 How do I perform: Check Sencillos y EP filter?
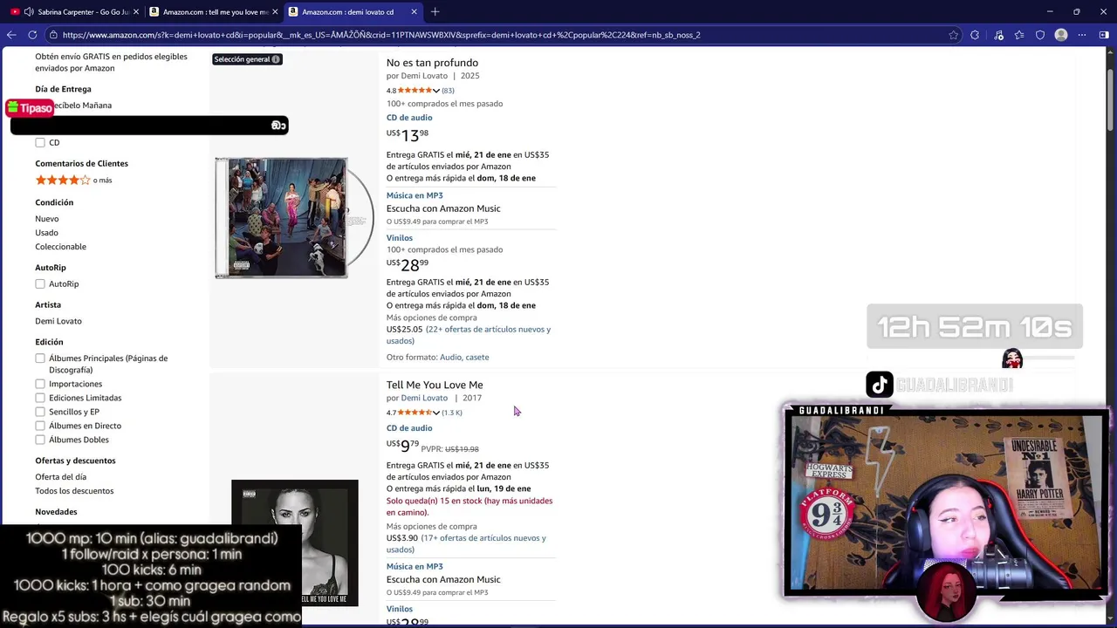(40, 412)
